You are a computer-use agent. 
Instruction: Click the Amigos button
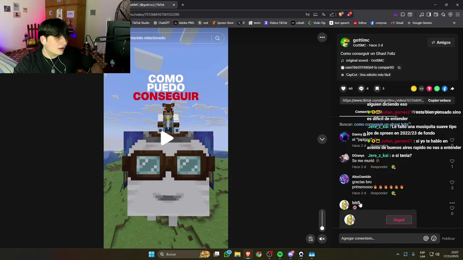point(441,43)
